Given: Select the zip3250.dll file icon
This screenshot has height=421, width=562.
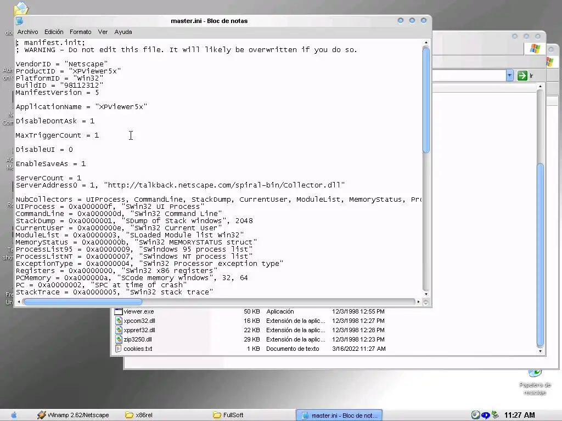Looking at the screenshot, I should (x=119, y=339).
